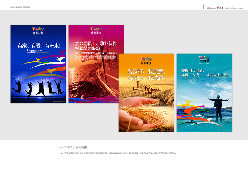This screenshot has width=248, height=175.
Task: Select the 'Find self-worth, achieve' English text
Action: 195,80
